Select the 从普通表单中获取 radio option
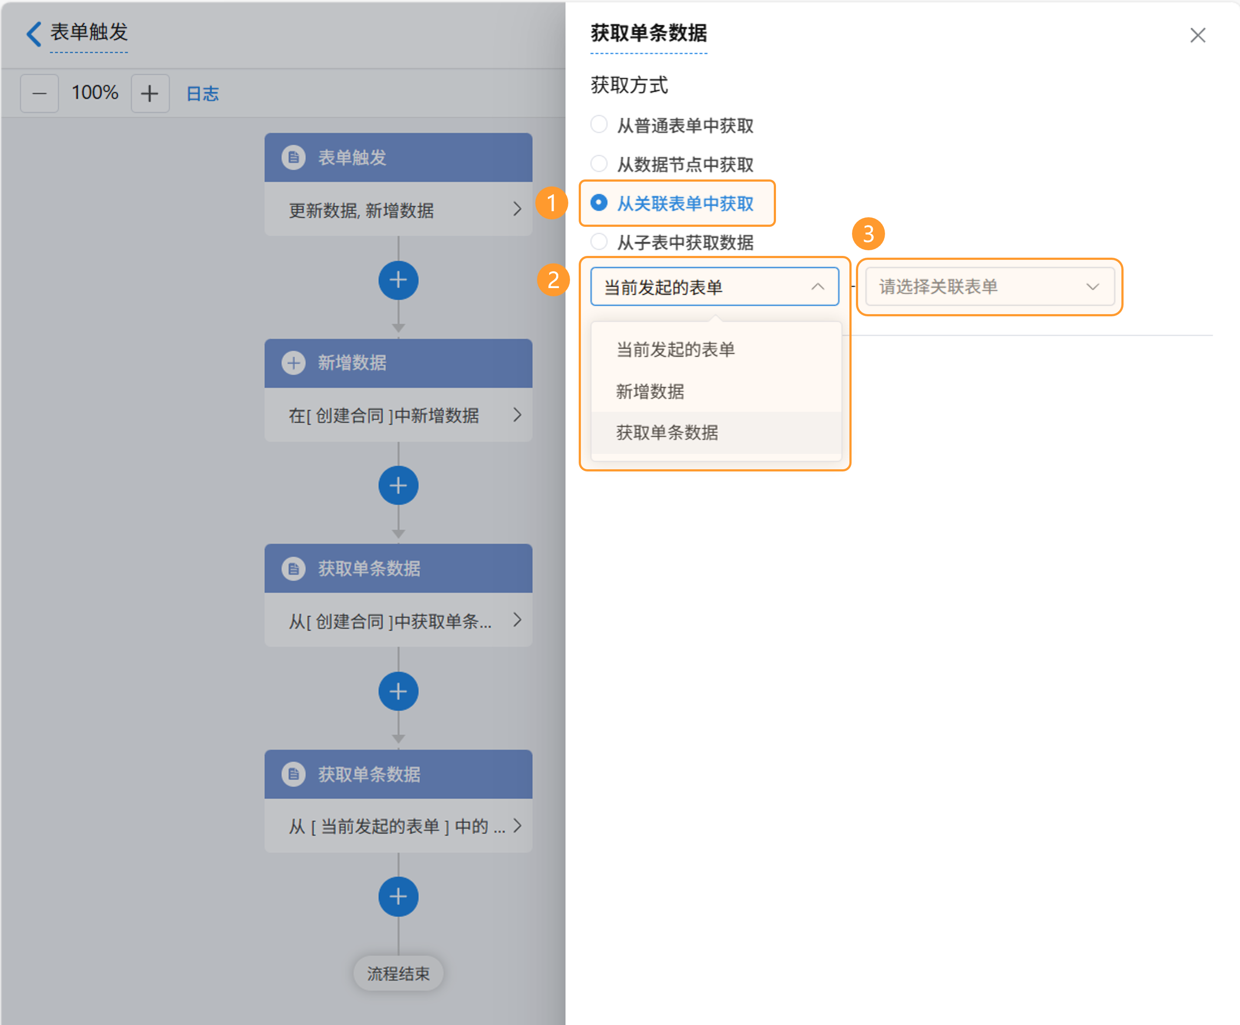 click(599, 125)
